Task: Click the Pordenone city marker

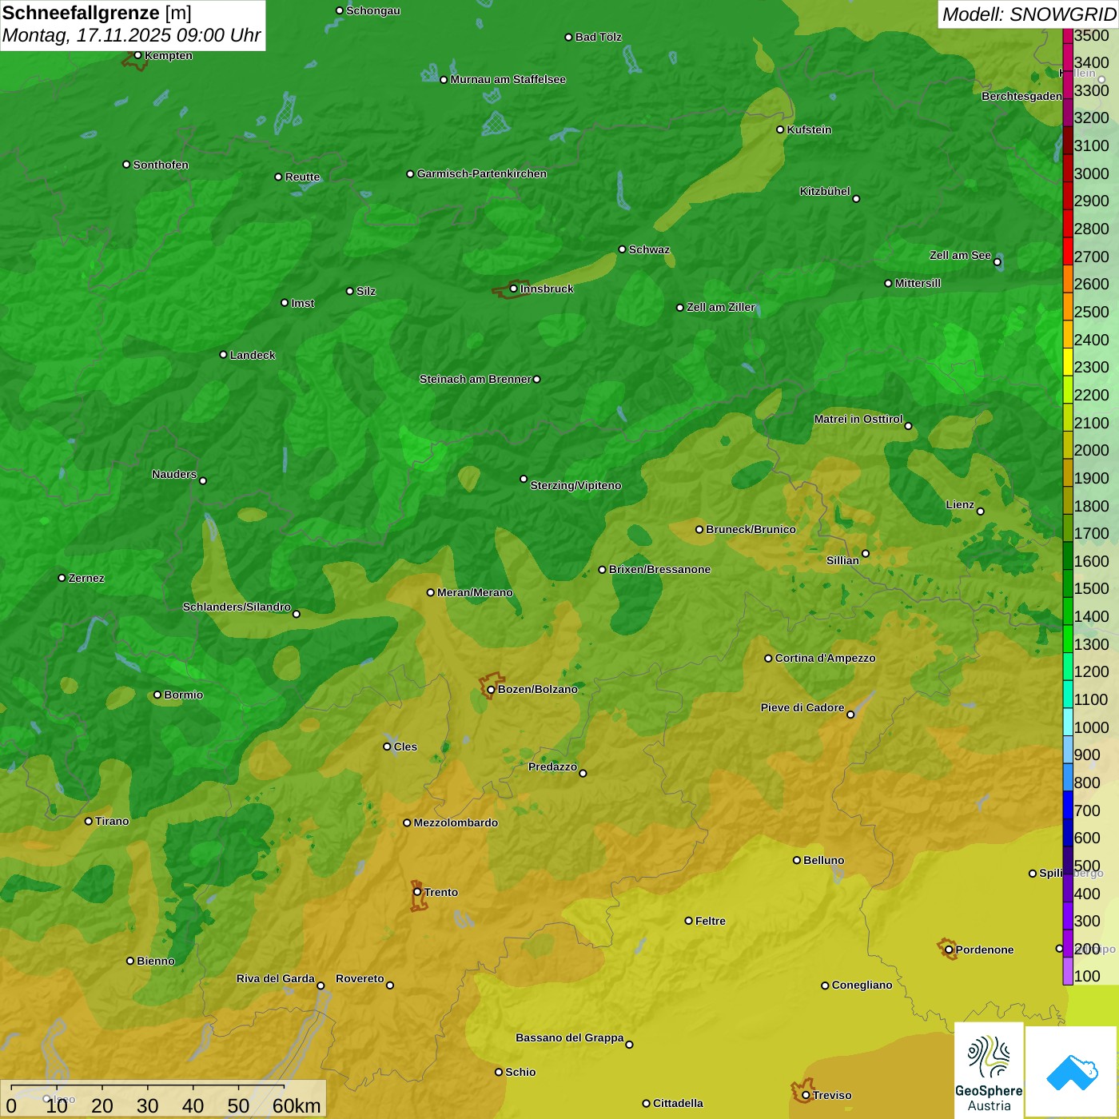Action: (949, 950)
